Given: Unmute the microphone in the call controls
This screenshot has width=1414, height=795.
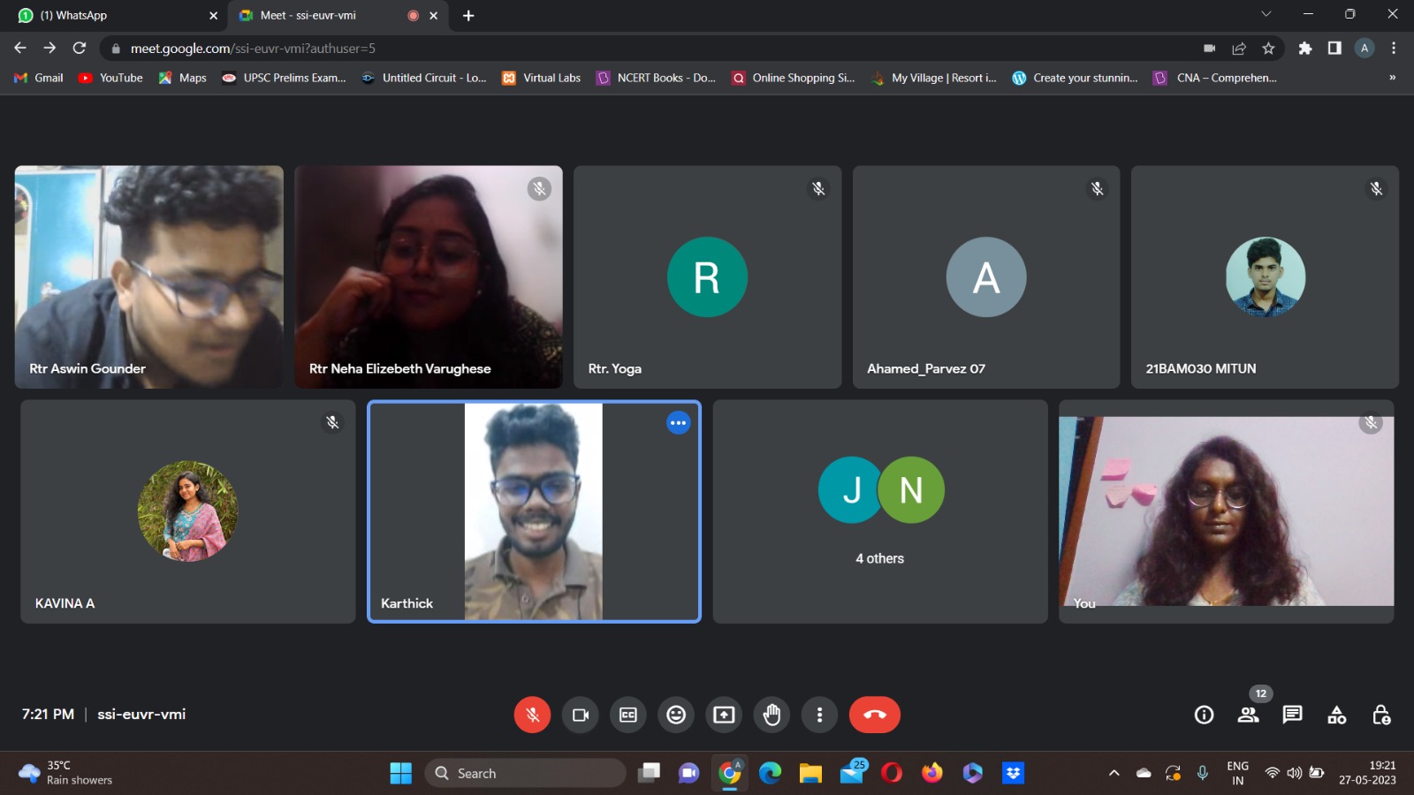Looking at the screenshot, I should pyautogui.click(x=532, y=715).
